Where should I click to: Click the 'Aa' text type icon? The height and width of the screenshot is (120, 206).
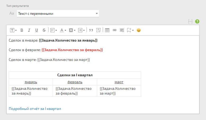tap(12, 14)
